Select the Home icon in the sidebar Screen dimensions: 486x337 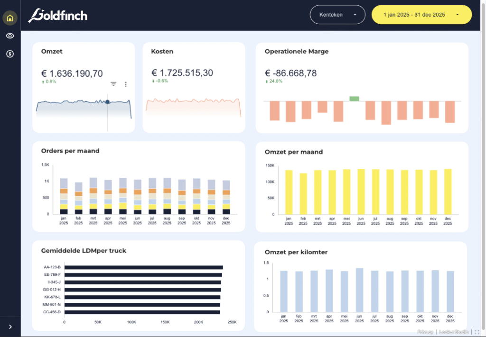9,17
